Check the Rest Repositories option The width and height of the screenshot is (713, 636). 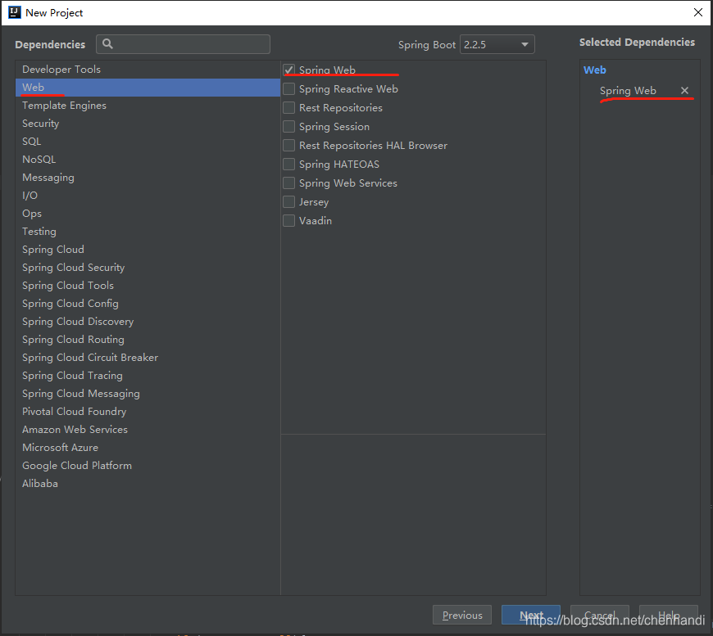288,108
